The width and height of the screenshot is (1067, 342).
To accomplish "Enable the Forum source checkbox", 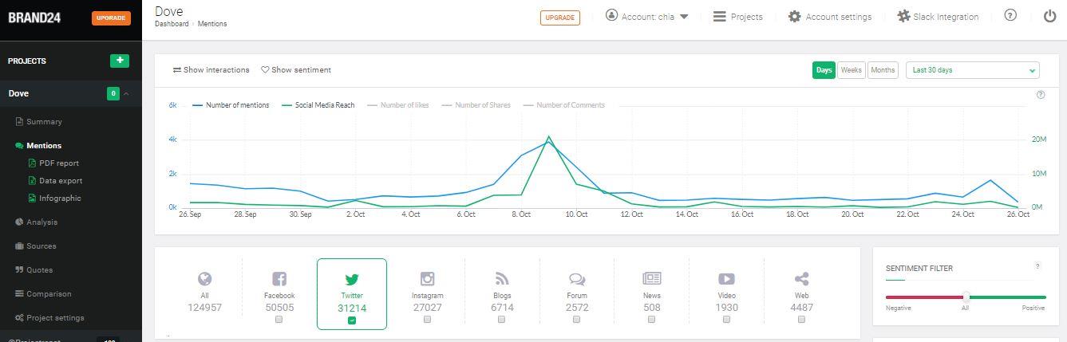I will (576, 320).
